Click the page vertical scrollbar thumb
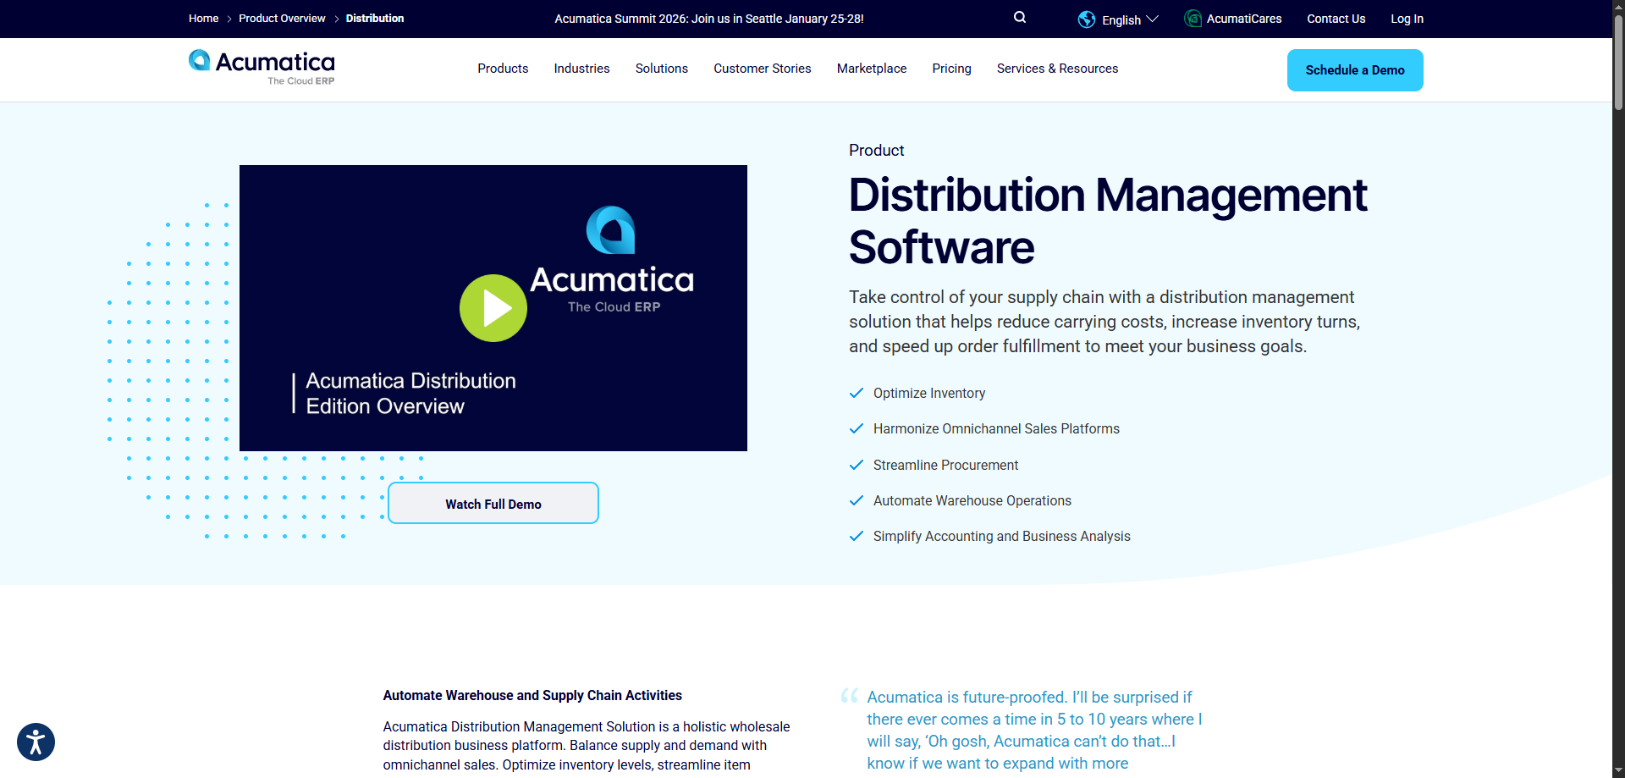 point(1618,63)
